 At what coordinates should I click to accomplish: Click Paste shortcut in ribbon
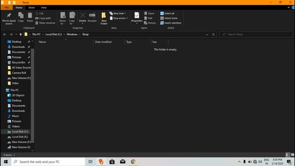click(x=45, y=23)
